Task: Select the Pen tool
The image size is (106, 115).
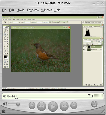Action: click(x=5, y=49)
